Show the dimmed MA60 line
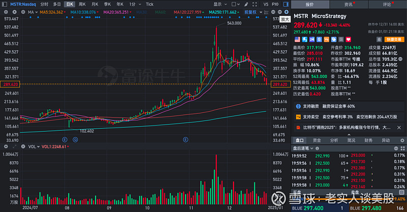407x212 pixels. coord(160,12)
